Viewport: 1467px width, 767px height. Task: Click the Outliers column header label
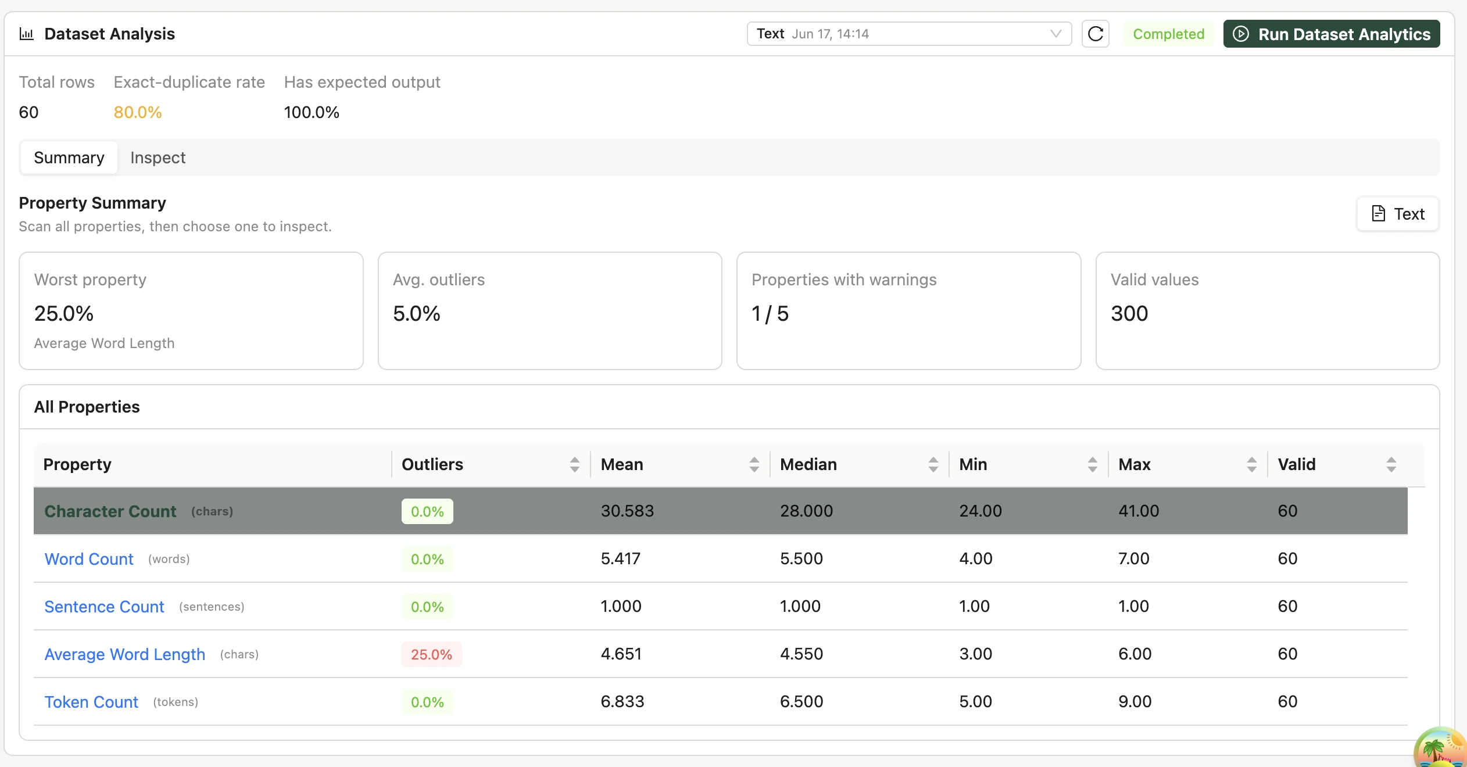(x=432, y=464)
